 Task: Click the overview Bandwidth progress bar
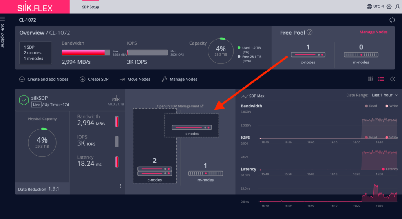click(86, 52)
